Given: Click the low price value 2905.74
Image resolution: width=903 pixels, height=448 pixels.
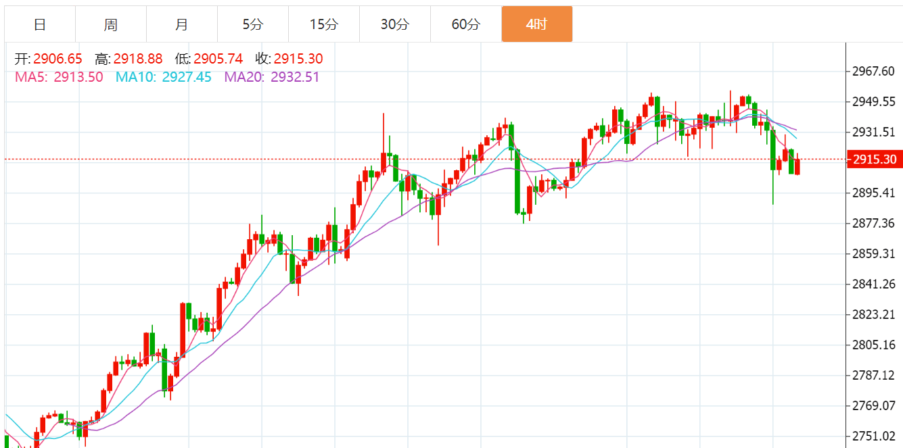Looking at the screenshot, I should click(218, 59).
